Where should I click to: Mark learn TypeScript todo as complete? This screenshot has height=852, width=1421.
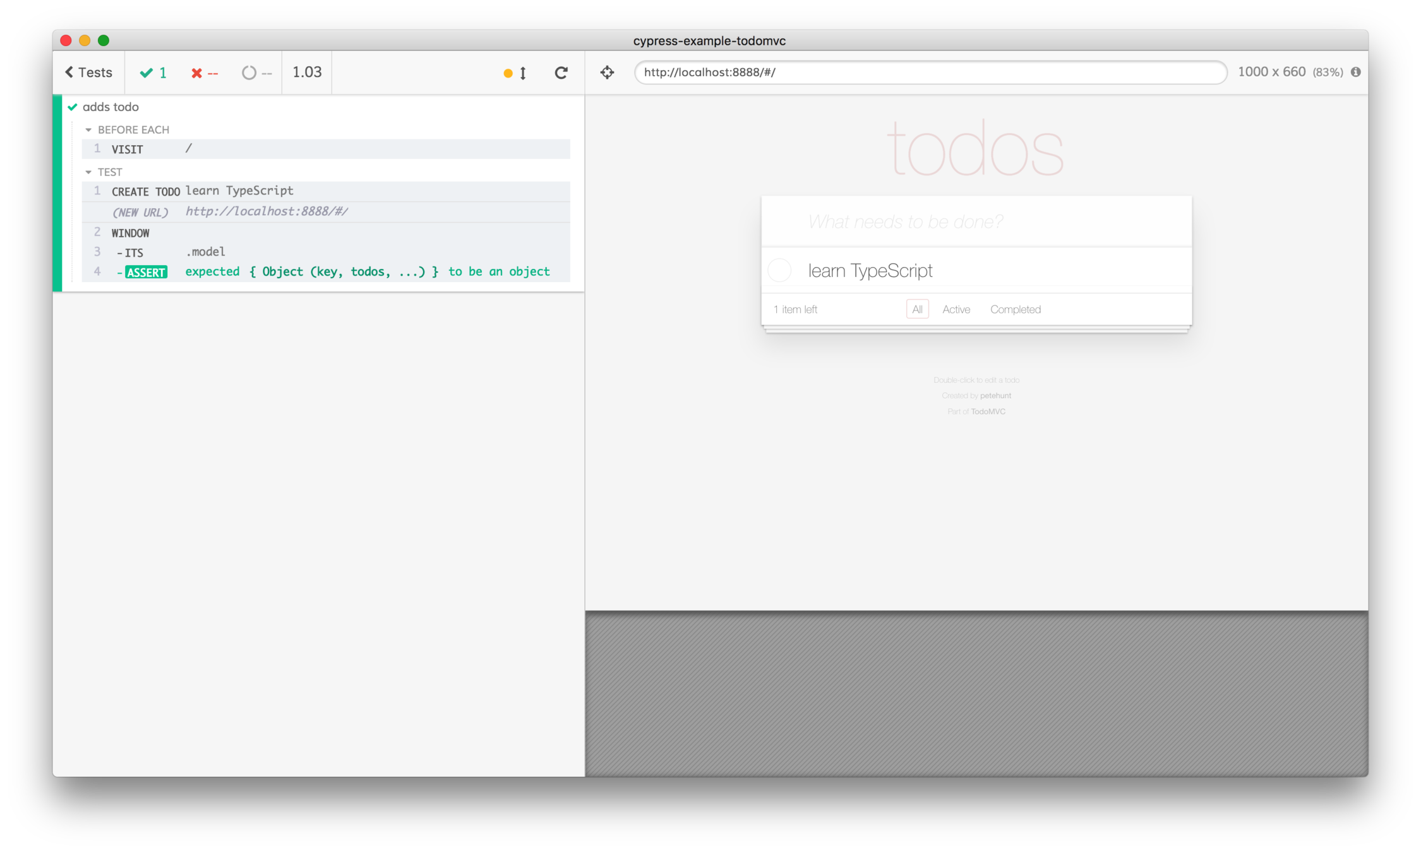(x=779, y=270)
